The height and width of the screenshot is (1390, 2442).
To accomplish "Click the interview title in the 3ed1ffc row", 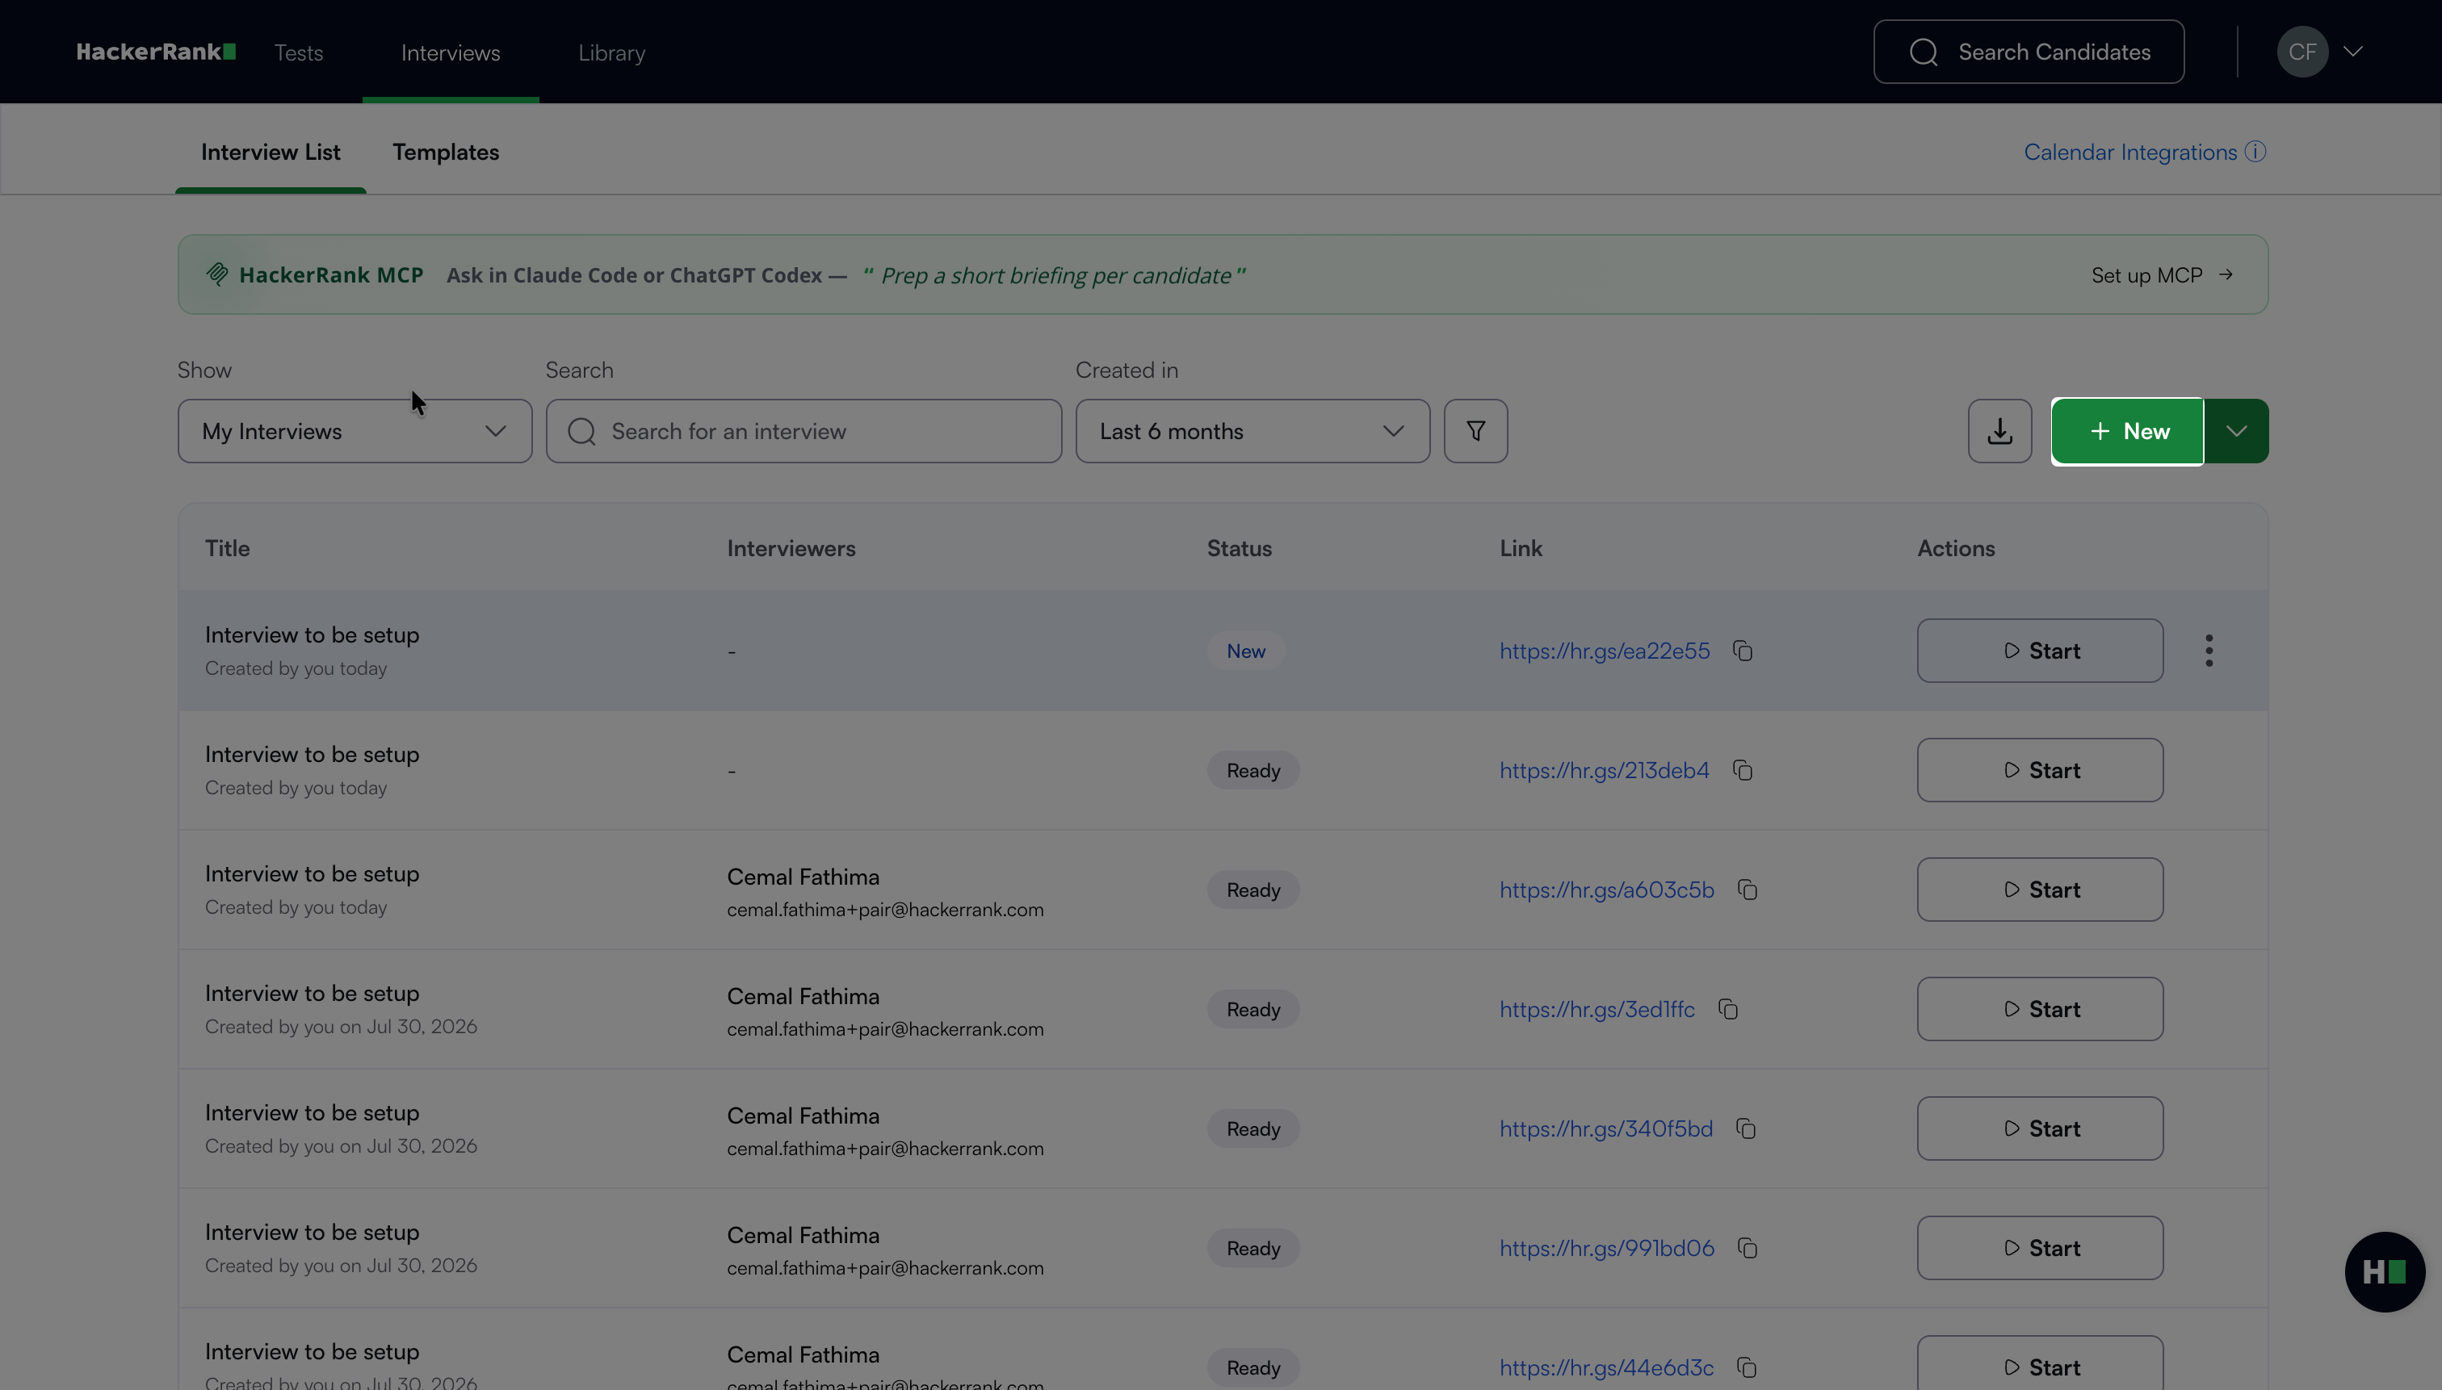I will pyautogui.click(x=313, y=993).
